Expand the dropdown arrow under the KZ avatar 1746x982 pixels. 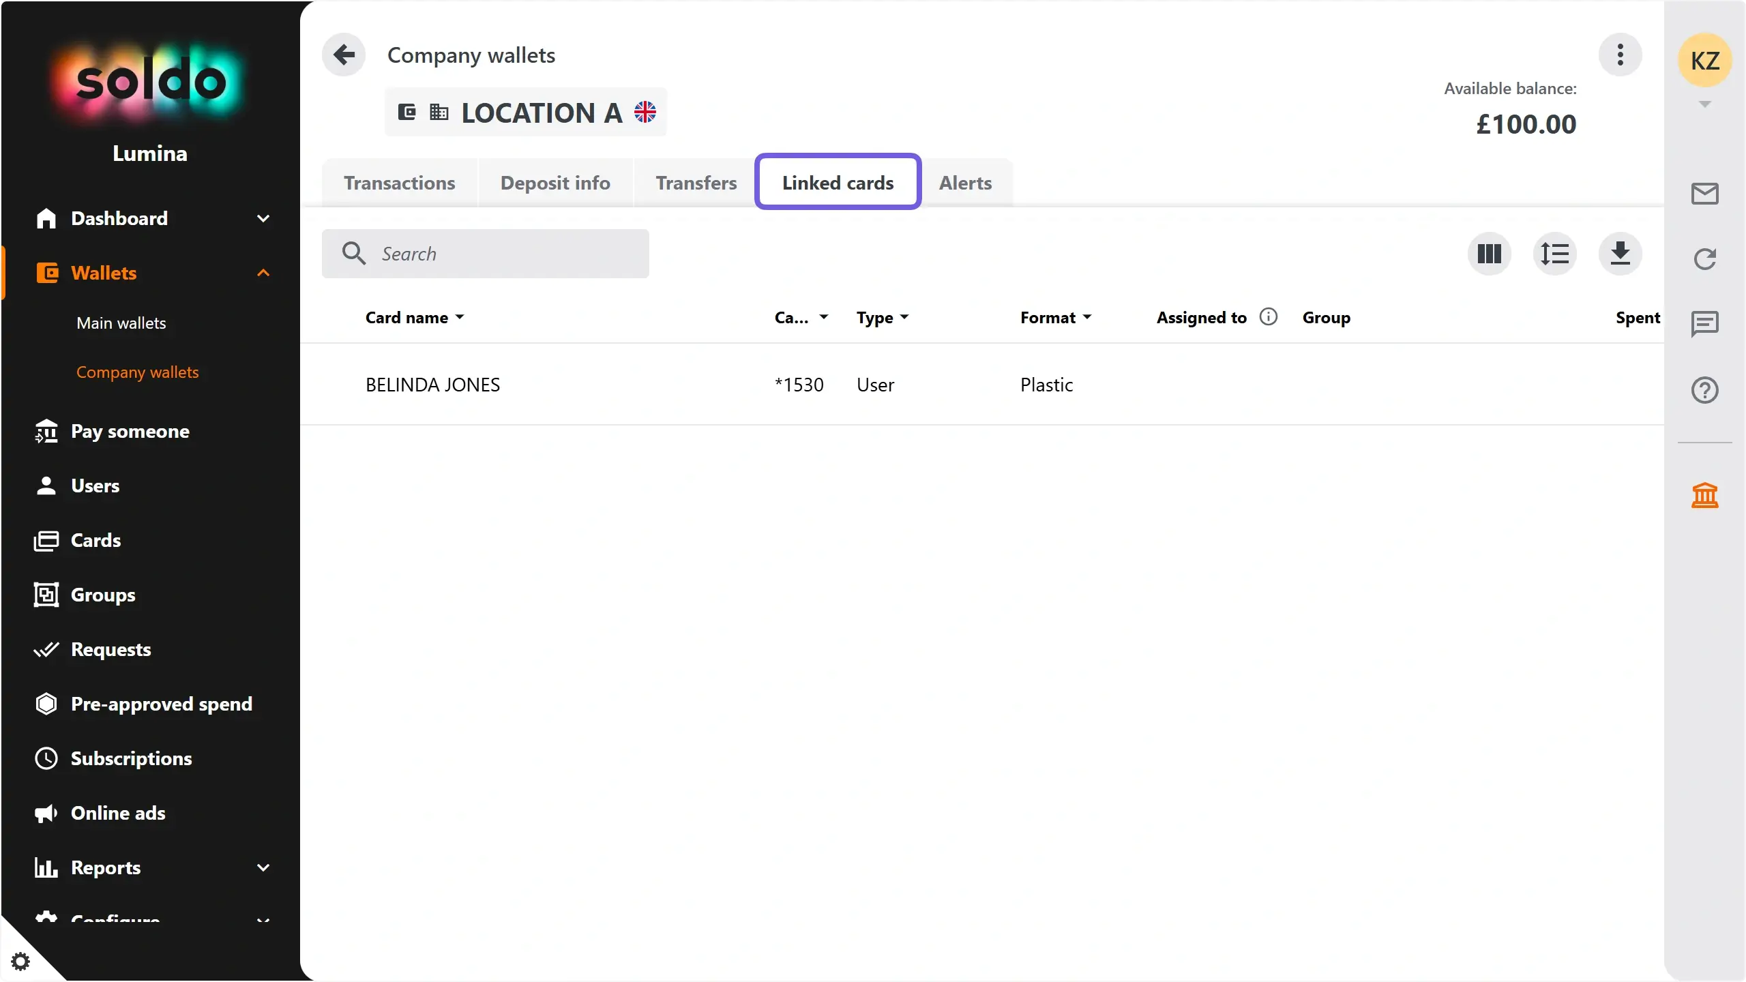pos(1704,104)
